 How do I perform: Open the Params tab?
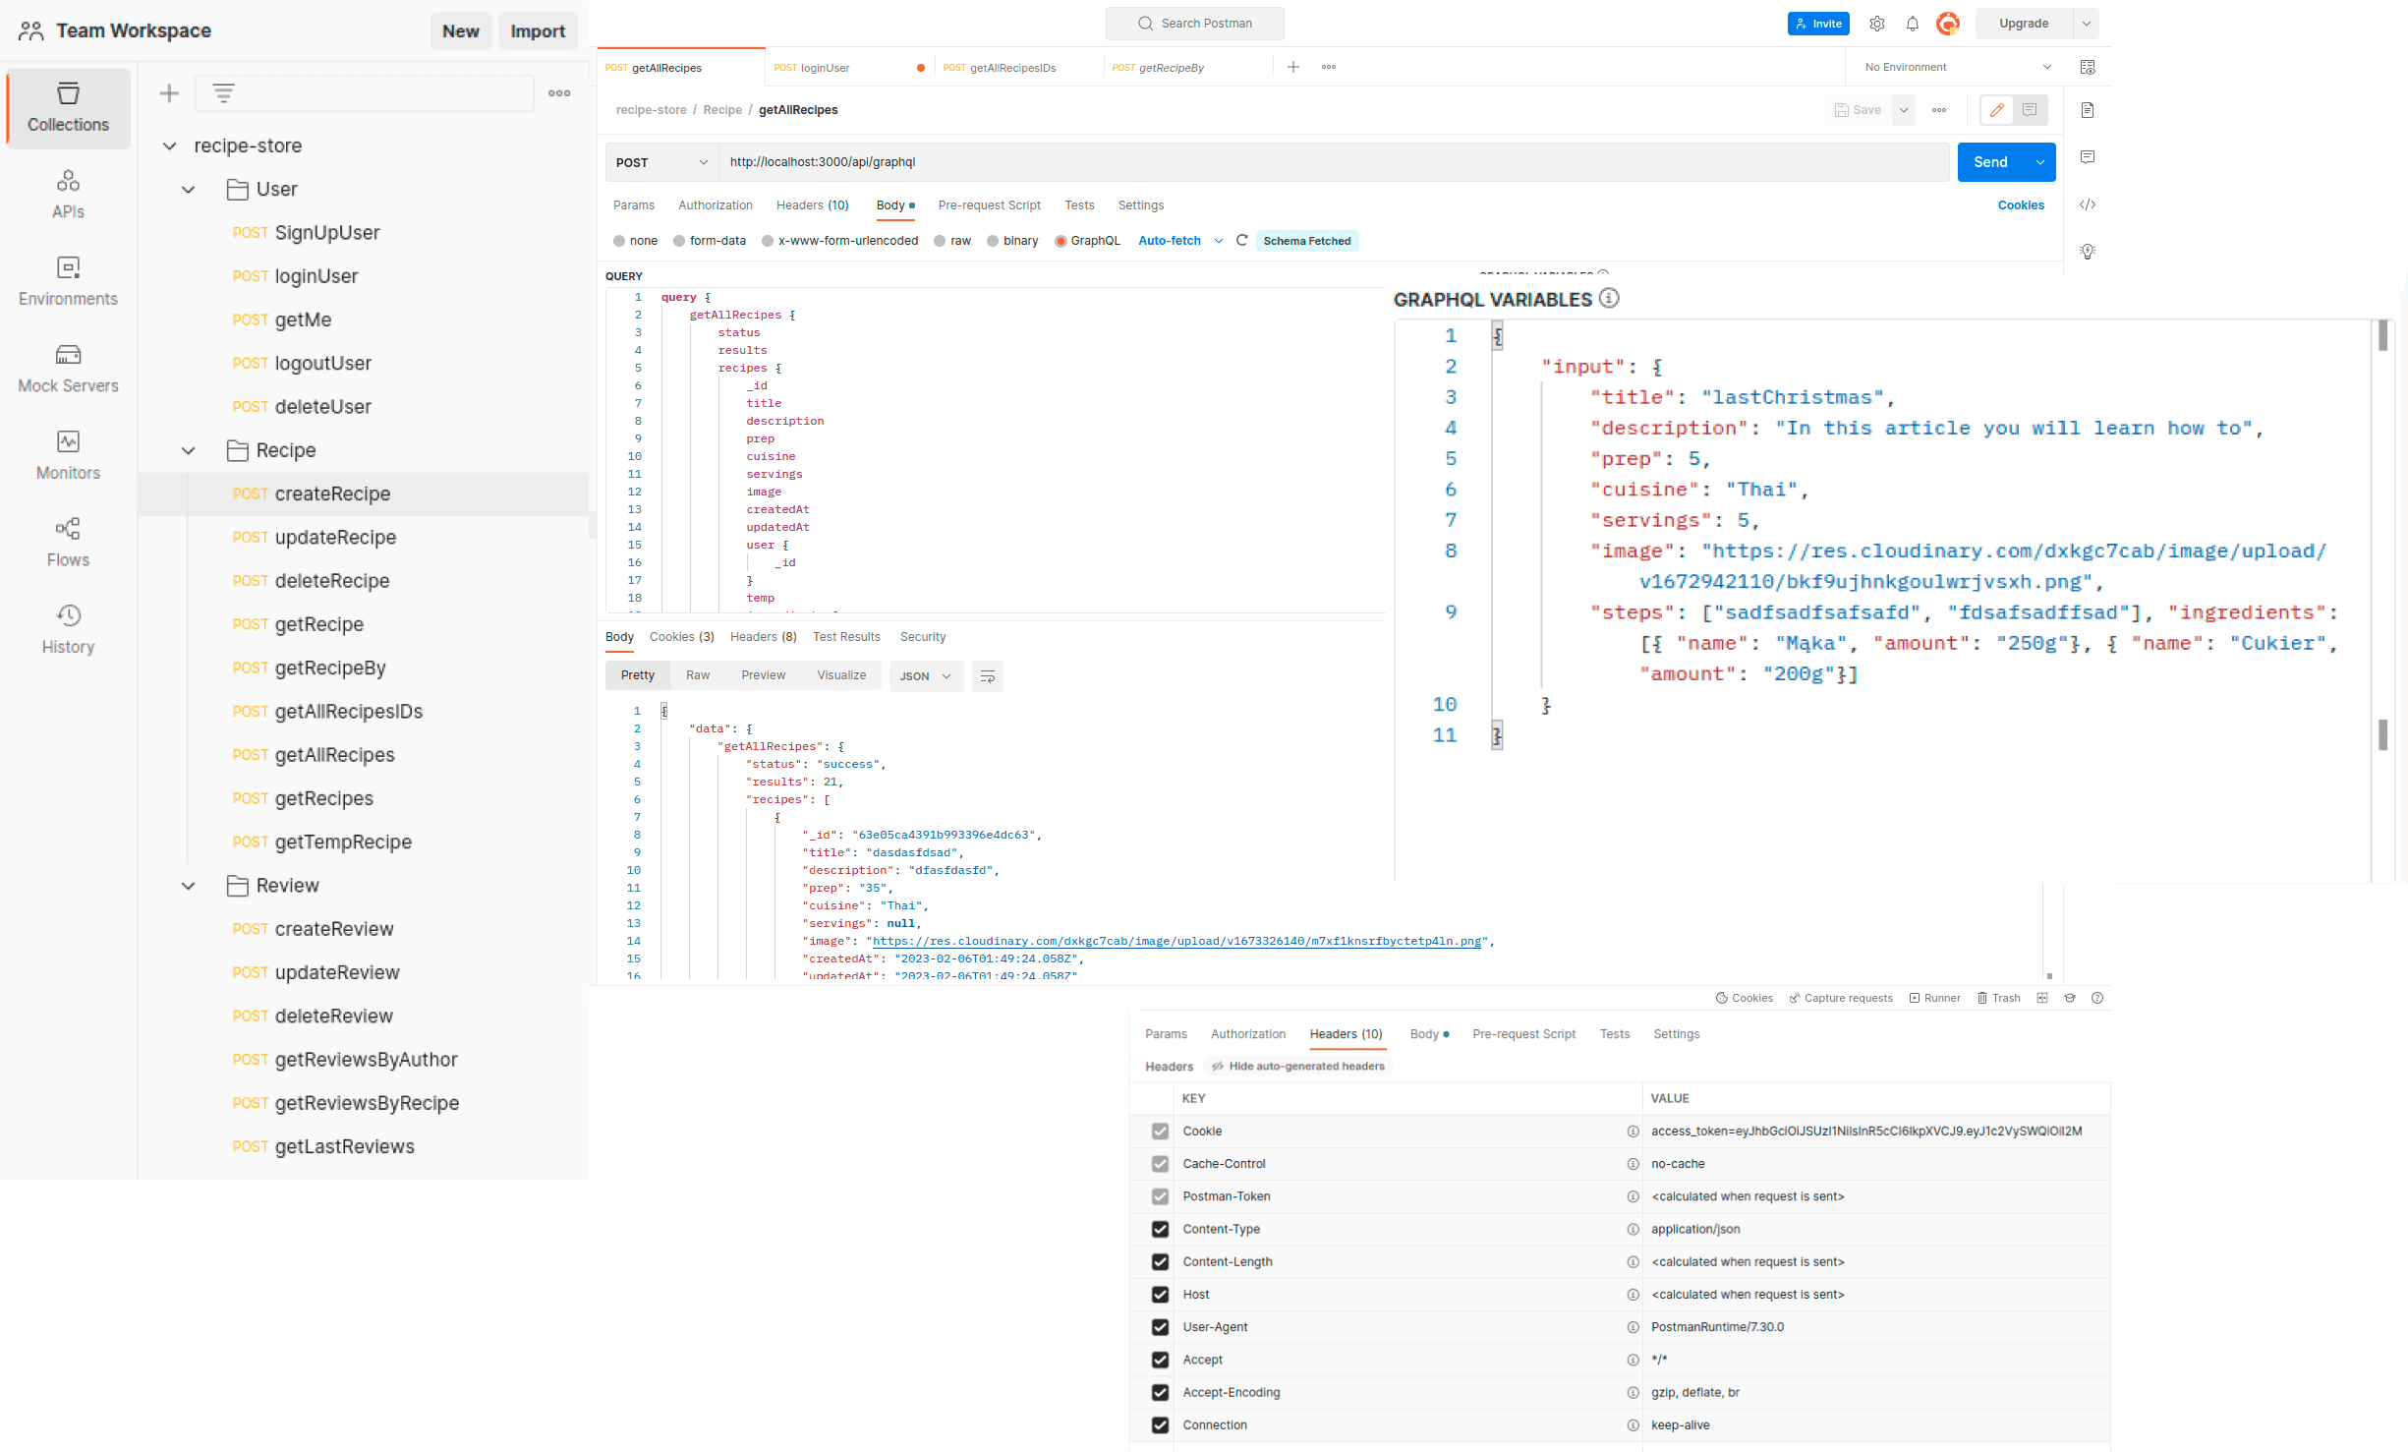(634, 205)
